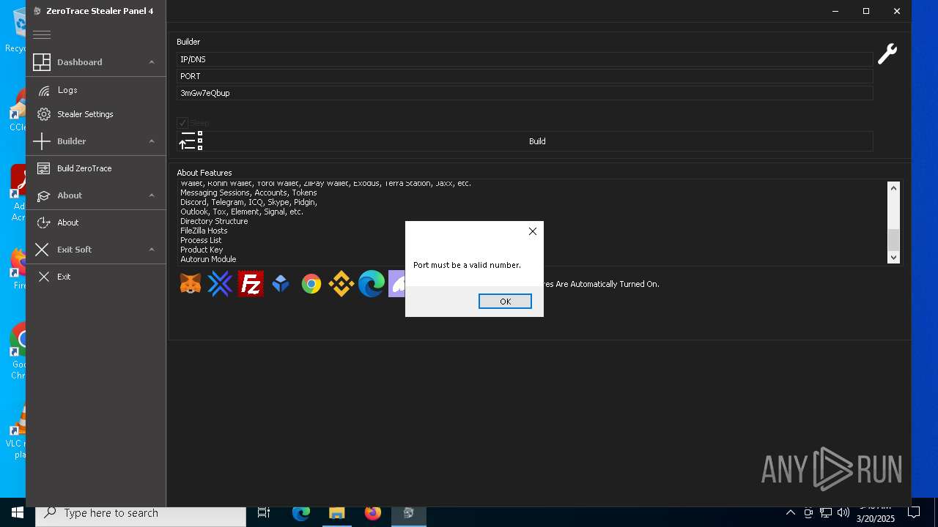The width and height of the screenshot is (938, 527).
Task: Click the 3mGw7eQbup text field
Action: pyautogui.click(x=525, y=93)
